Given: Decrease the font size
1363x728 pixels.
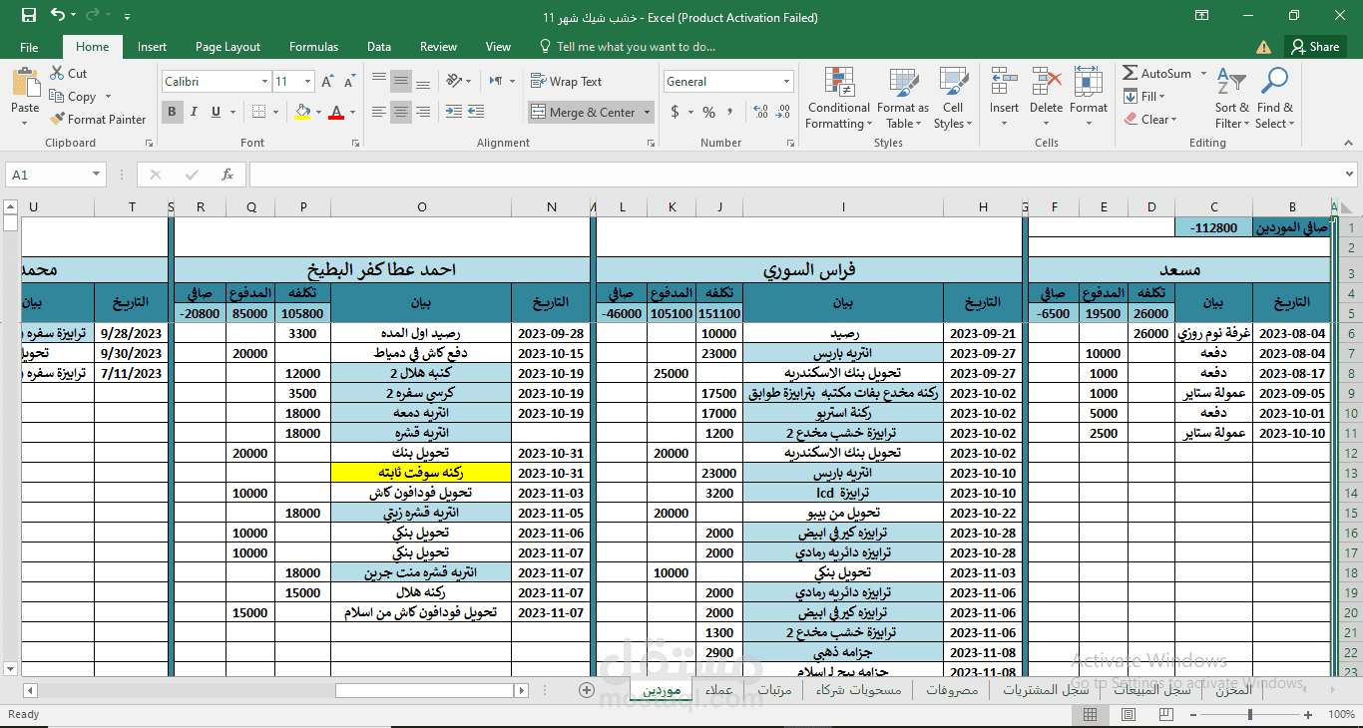Looking at the screenshot, I should click(x=347, y=82).
